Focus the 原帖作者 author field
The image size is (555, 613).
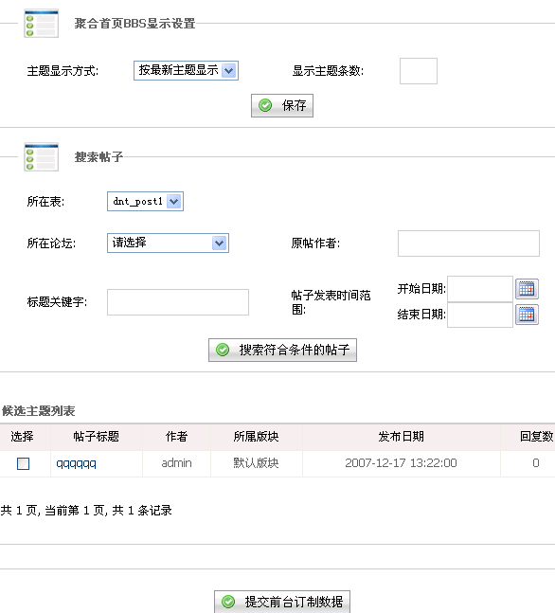pos(469,243)
